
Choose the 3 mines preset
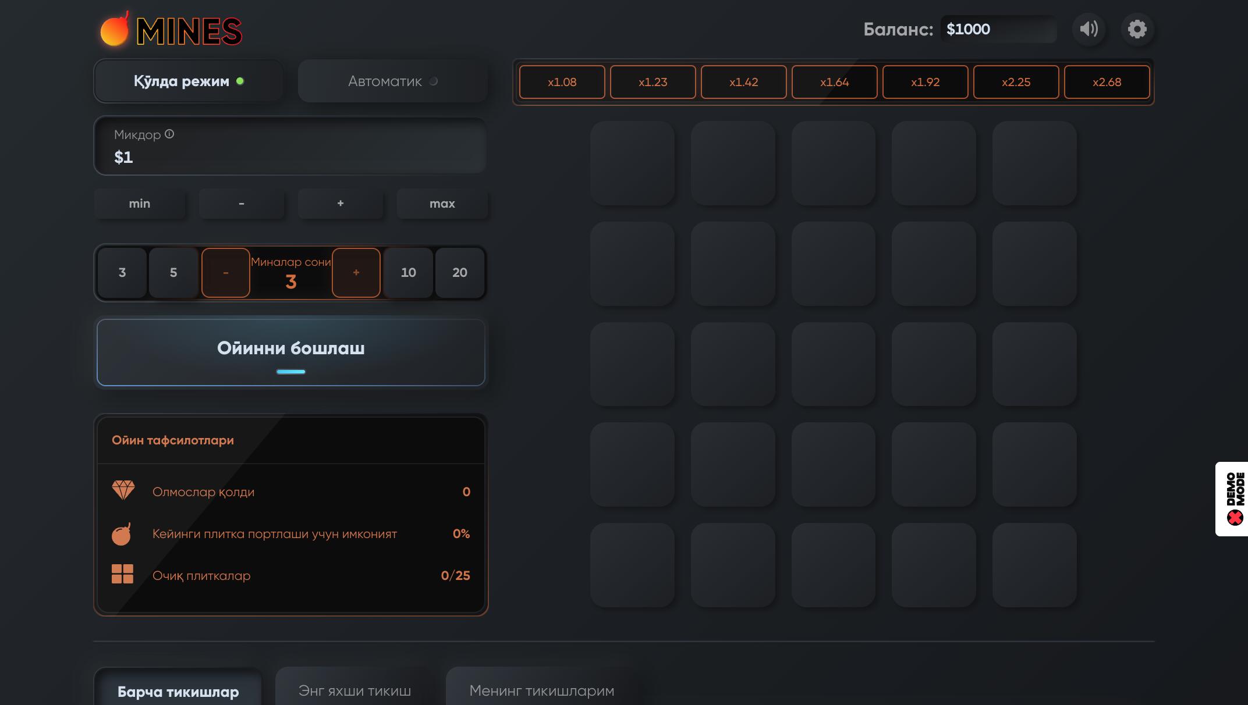pos(122,272)
